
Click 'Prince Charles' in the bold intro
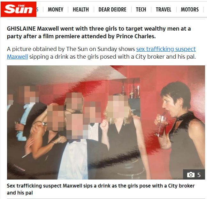[136, 36]
